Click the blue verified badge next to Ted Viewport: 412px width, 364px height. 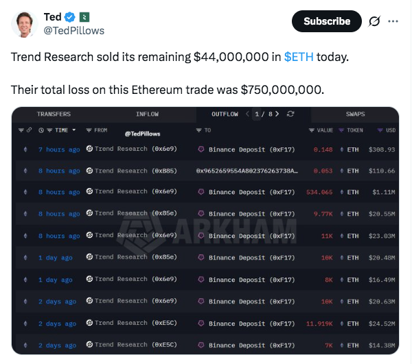70,16
